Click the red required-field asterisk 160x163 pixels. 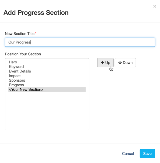[36, 33]
